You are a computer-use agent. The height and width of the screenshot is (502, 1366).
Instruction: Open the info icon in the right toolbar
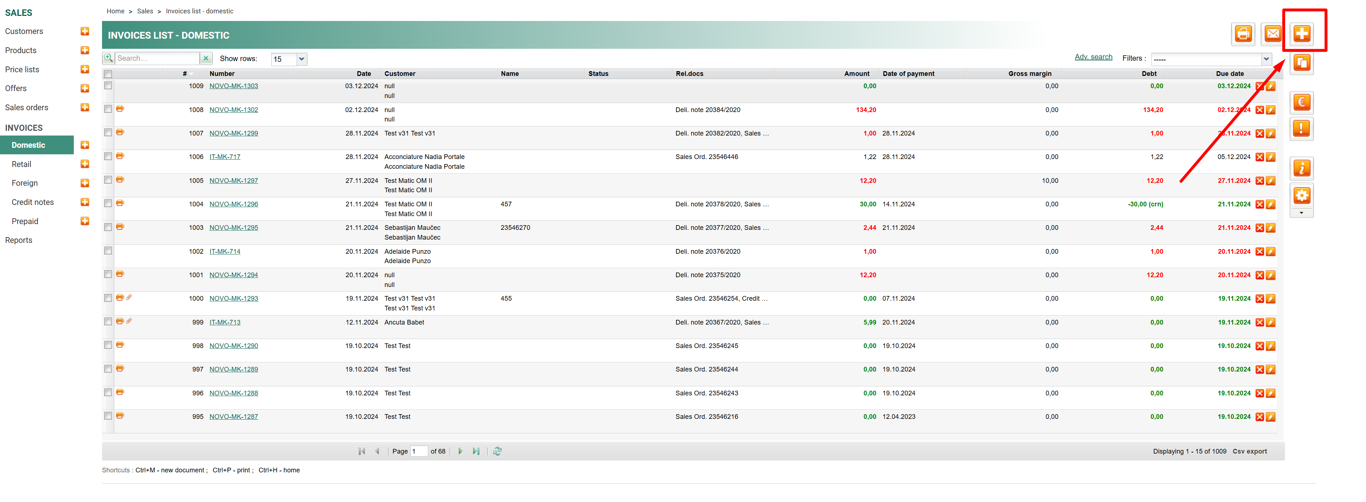click(1301, 168)
